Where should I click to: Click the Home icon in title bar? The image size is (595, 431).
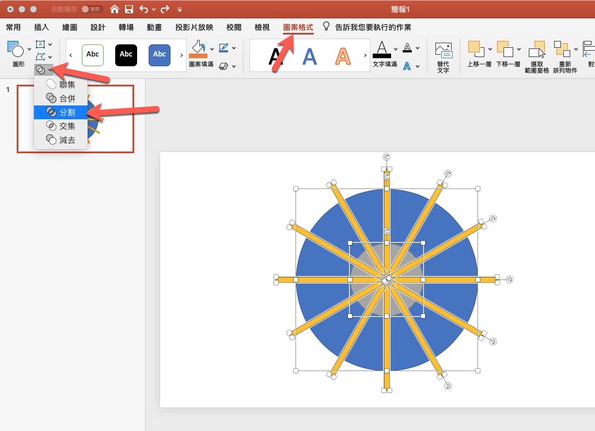tap(115, 9)
